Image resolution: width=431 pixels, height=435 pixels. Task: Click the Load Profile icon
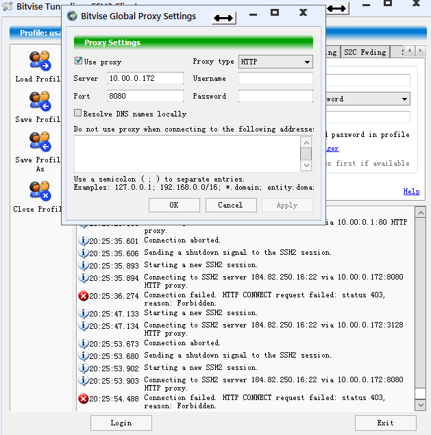point(40,60)
